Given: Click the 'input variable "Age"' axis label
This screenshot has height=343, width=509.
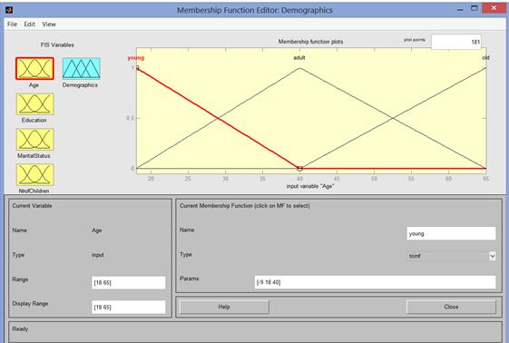Looking at the screenshot, I should (x=310, y=186).
